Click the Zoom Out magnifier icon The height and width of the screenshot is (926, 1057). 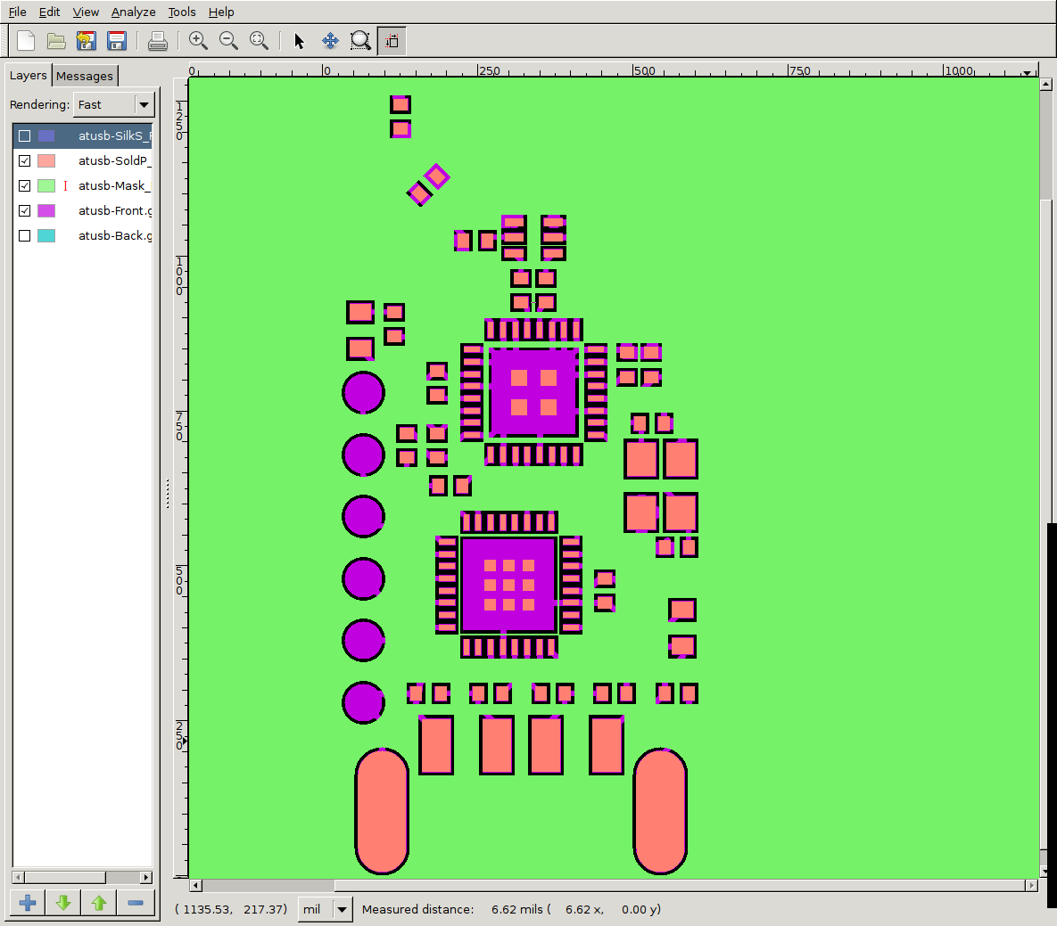tap(228, 41)
